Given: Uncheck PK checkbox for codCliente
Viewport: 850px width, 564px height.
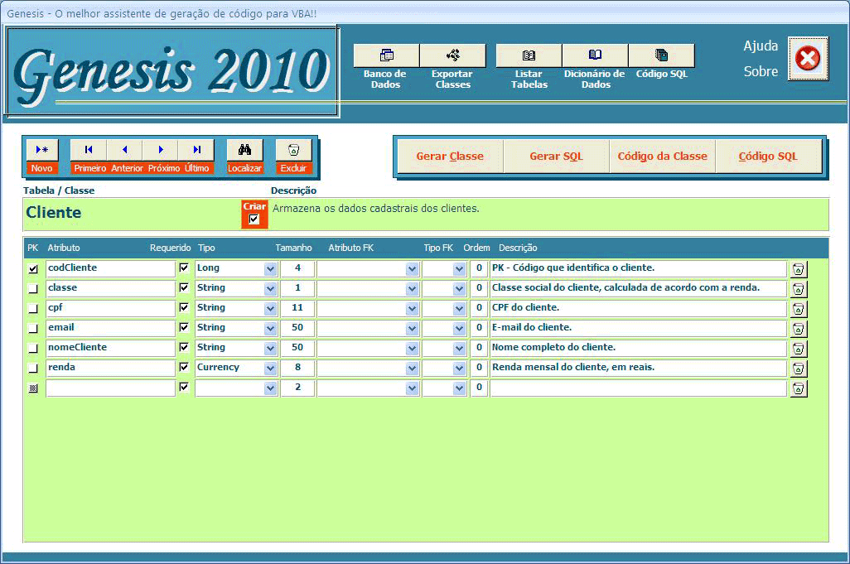Looking at the screenshot, I should [x=33, y=268].
